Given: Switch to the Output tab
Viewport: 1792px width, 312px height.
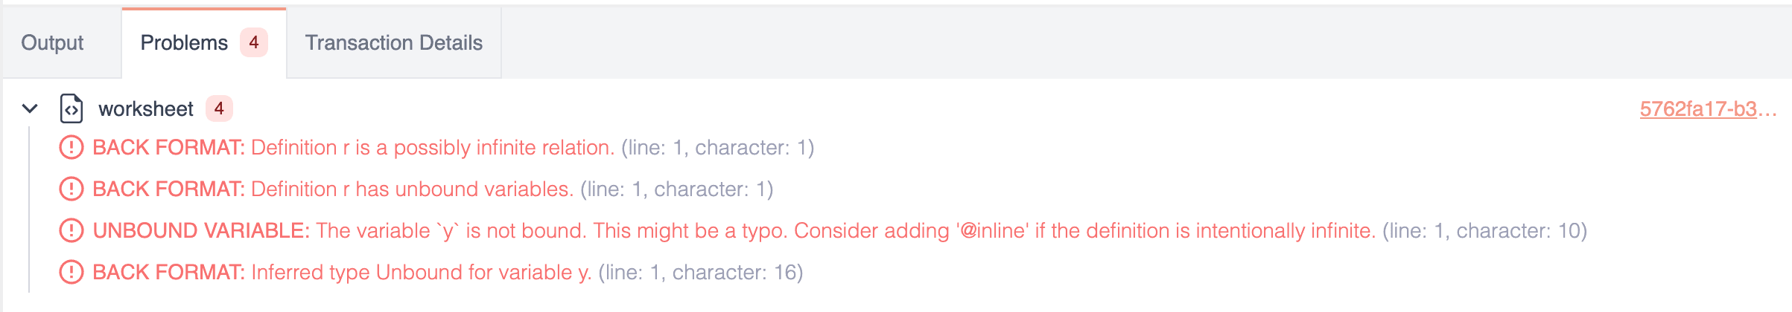Looking at the screenshot, I should coord(52,43).
